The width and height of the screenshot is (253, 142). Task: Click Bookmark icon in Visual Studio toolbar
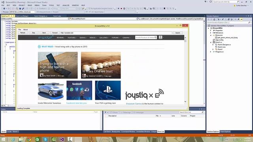[164, 9]
